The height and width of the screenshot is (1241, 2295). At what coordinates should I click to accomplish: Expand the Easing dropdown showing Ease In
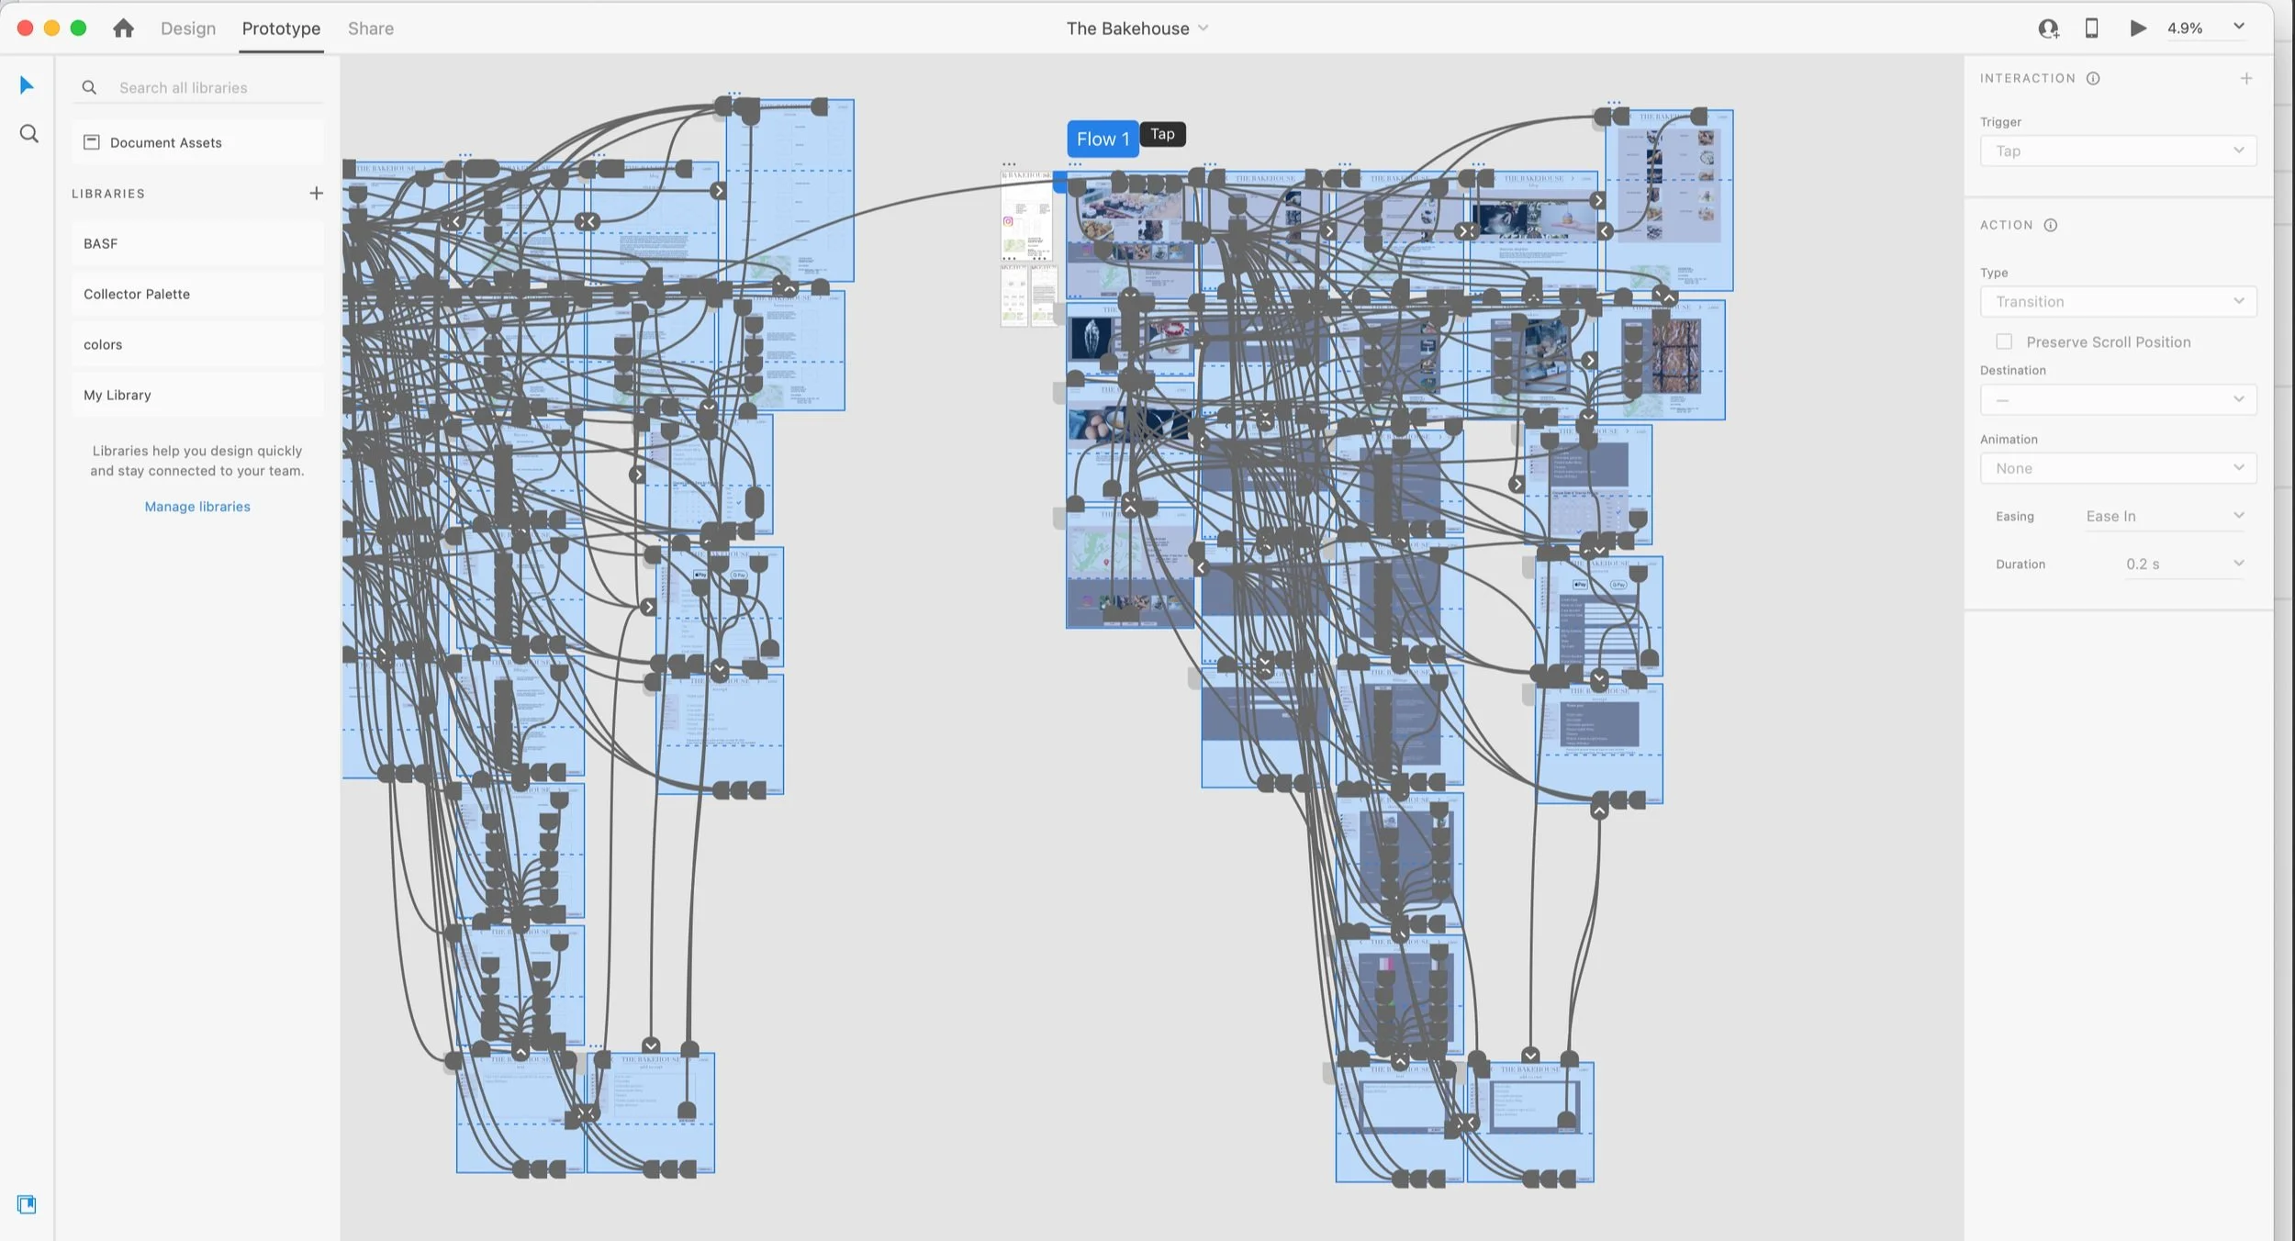click(2164, 516)
